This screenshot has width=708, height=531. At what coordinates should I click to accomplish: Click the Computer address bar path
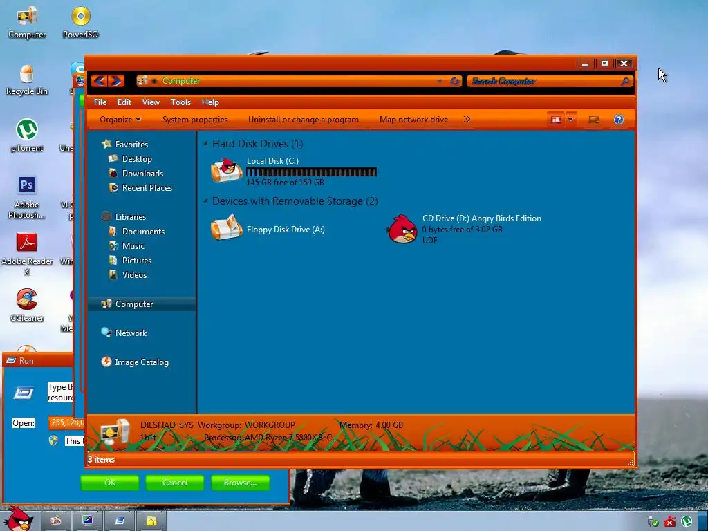[180, 81]
